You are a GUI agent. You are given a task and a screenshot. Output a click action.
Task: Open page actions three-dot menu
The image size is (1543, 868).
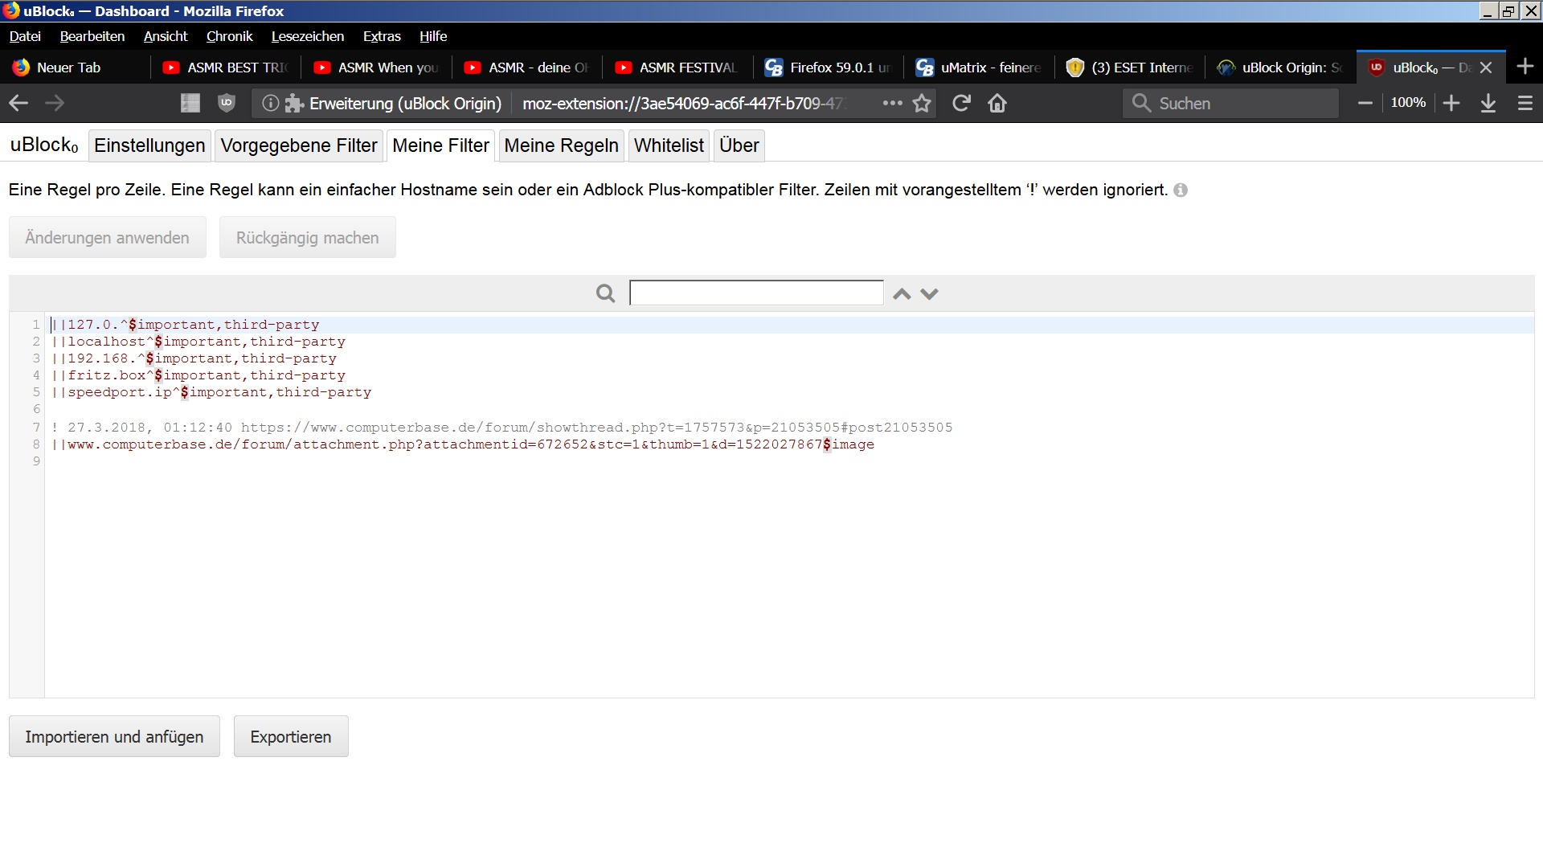click(x=892, y=103)
